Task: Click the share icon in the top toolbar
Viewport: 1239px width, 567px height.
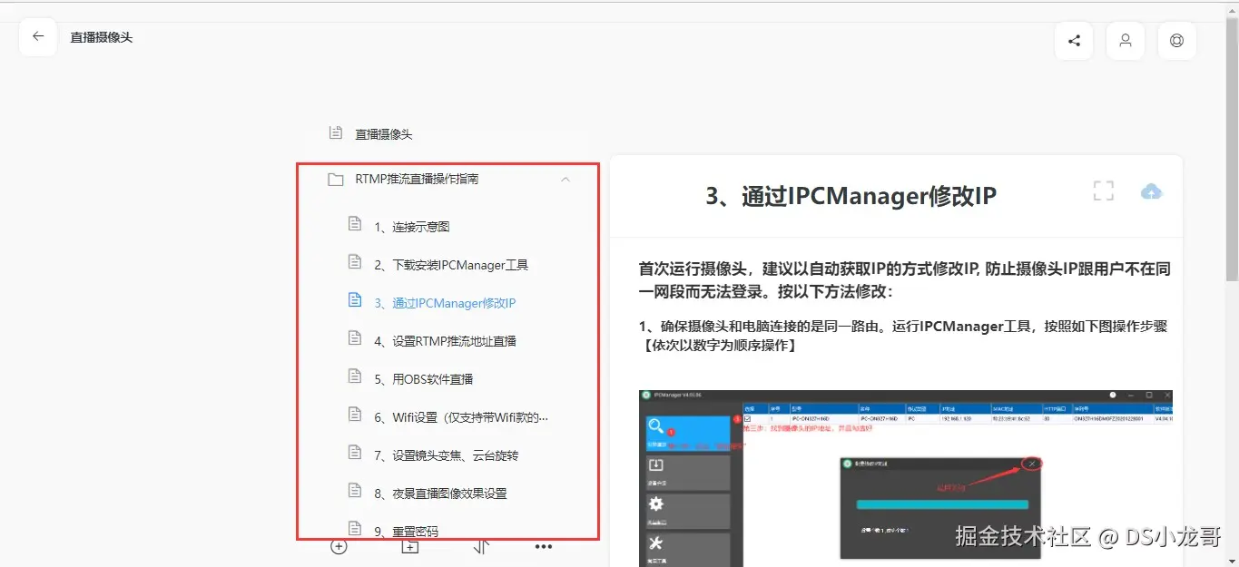Action: 1073,40
